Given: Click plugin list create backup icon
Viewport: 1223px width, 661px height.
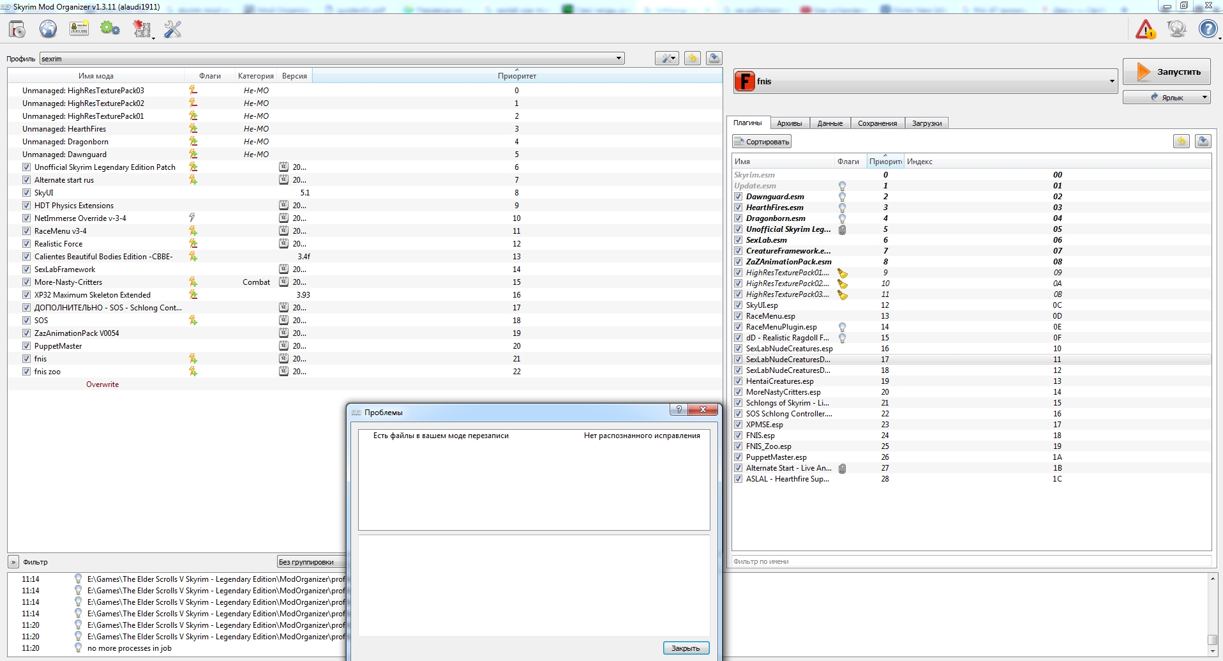Looking at the screenshot, I should click(x=1203, y=141).
